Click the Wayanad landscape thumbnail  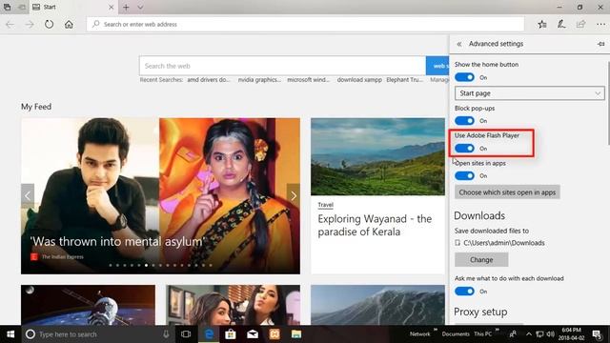tap(377, 156)
